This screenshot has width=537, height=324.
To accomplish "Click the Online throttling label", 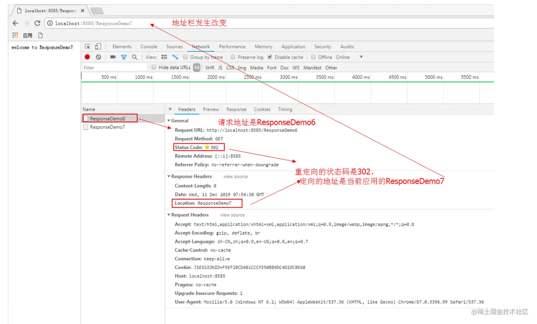I will [343, 57].
